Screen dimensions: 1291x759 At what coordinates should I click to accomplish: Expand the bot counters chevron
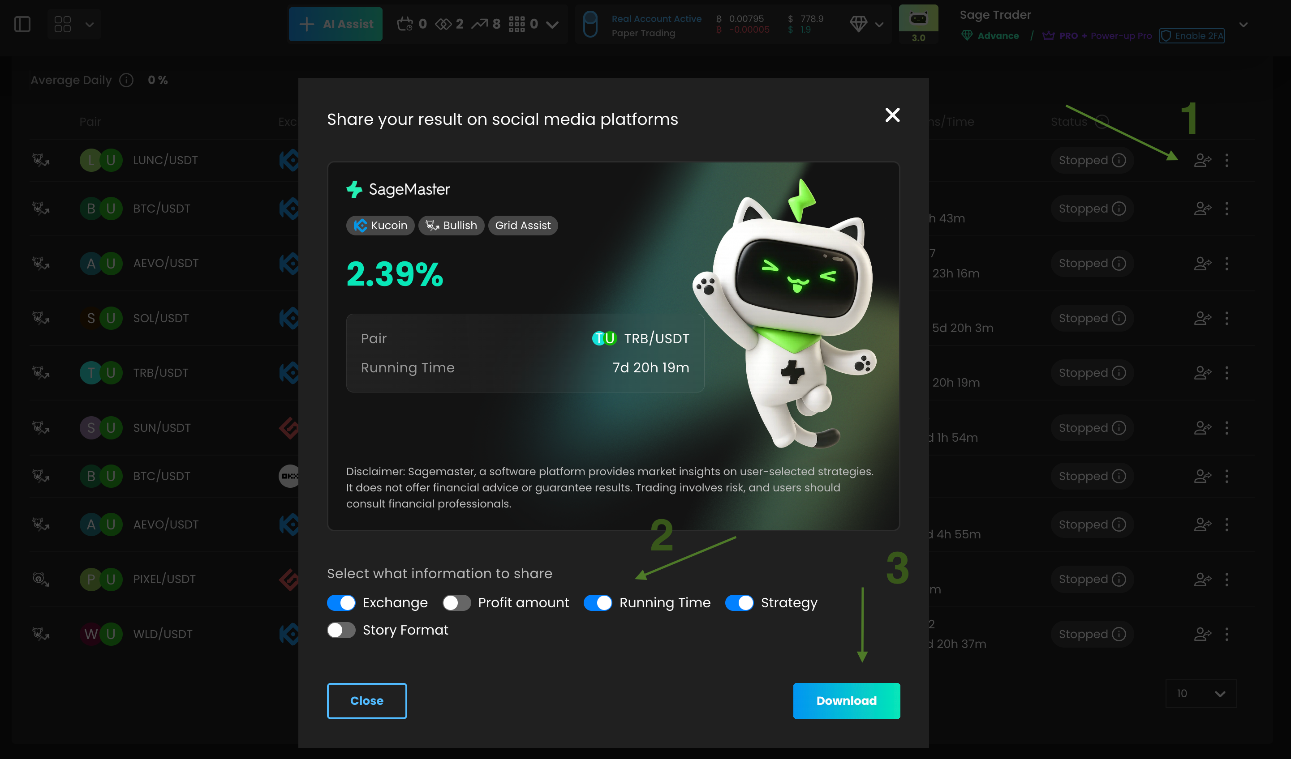(552, 24)
